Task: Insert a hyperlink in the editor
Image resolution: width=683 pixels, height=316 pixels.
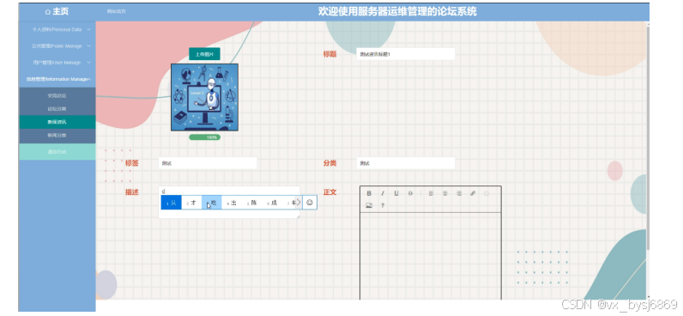Action: [x=473, y=193]
